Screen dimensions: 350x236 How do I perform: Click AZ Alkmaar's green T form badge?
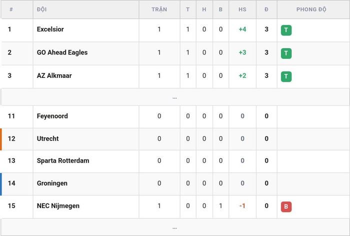(x=286, y=77)
